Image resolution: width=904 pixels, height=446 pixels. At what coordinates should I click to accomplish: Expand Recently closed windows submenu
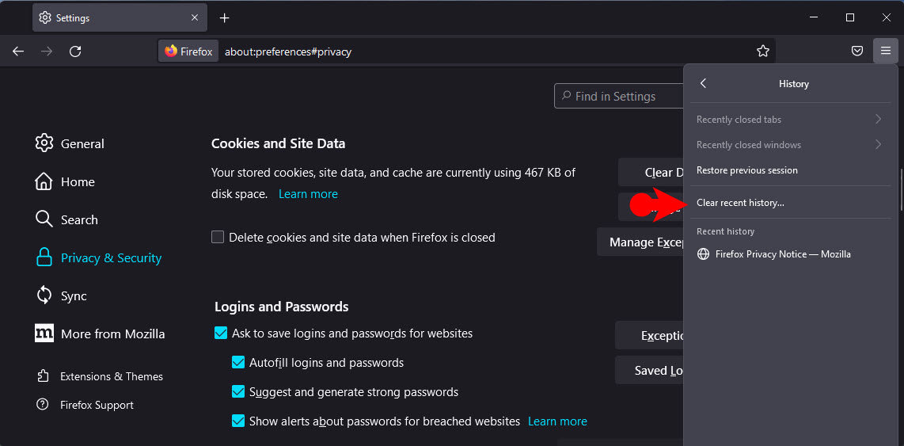(x=791, y=145)
